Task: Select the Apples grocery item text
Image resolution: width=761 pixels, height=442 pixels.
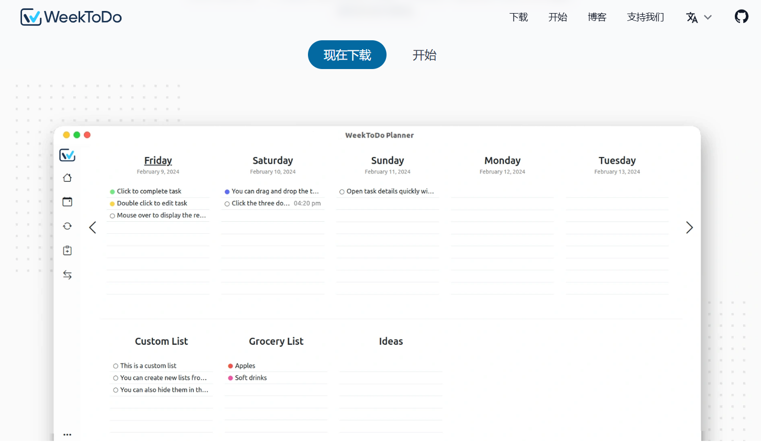Action: (245, 366)
